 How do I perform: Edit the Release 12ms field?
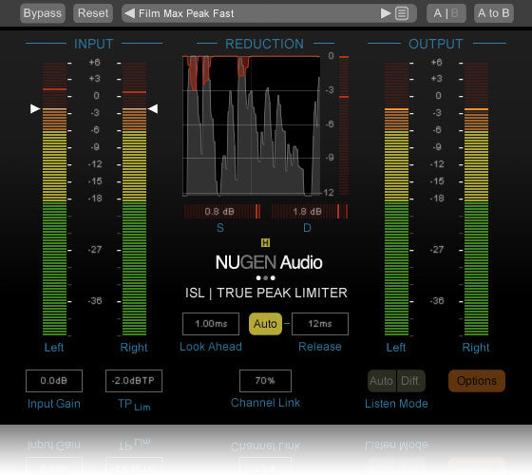click(320, 324)
